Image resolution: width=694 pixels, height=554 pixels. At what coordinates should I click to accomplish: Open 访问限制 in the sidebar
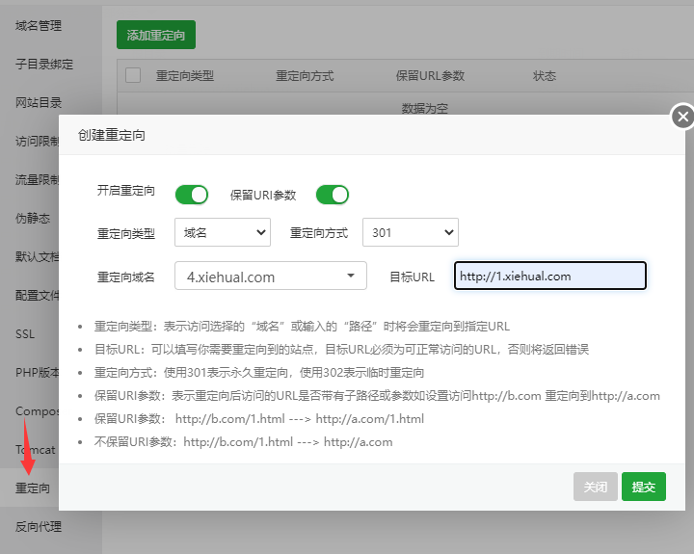[38, 142]
